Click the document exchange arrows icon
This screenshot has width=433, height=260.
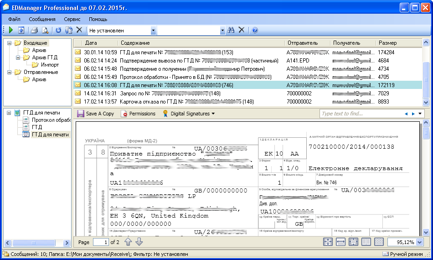pyautogui.click(x=68, y=30)
